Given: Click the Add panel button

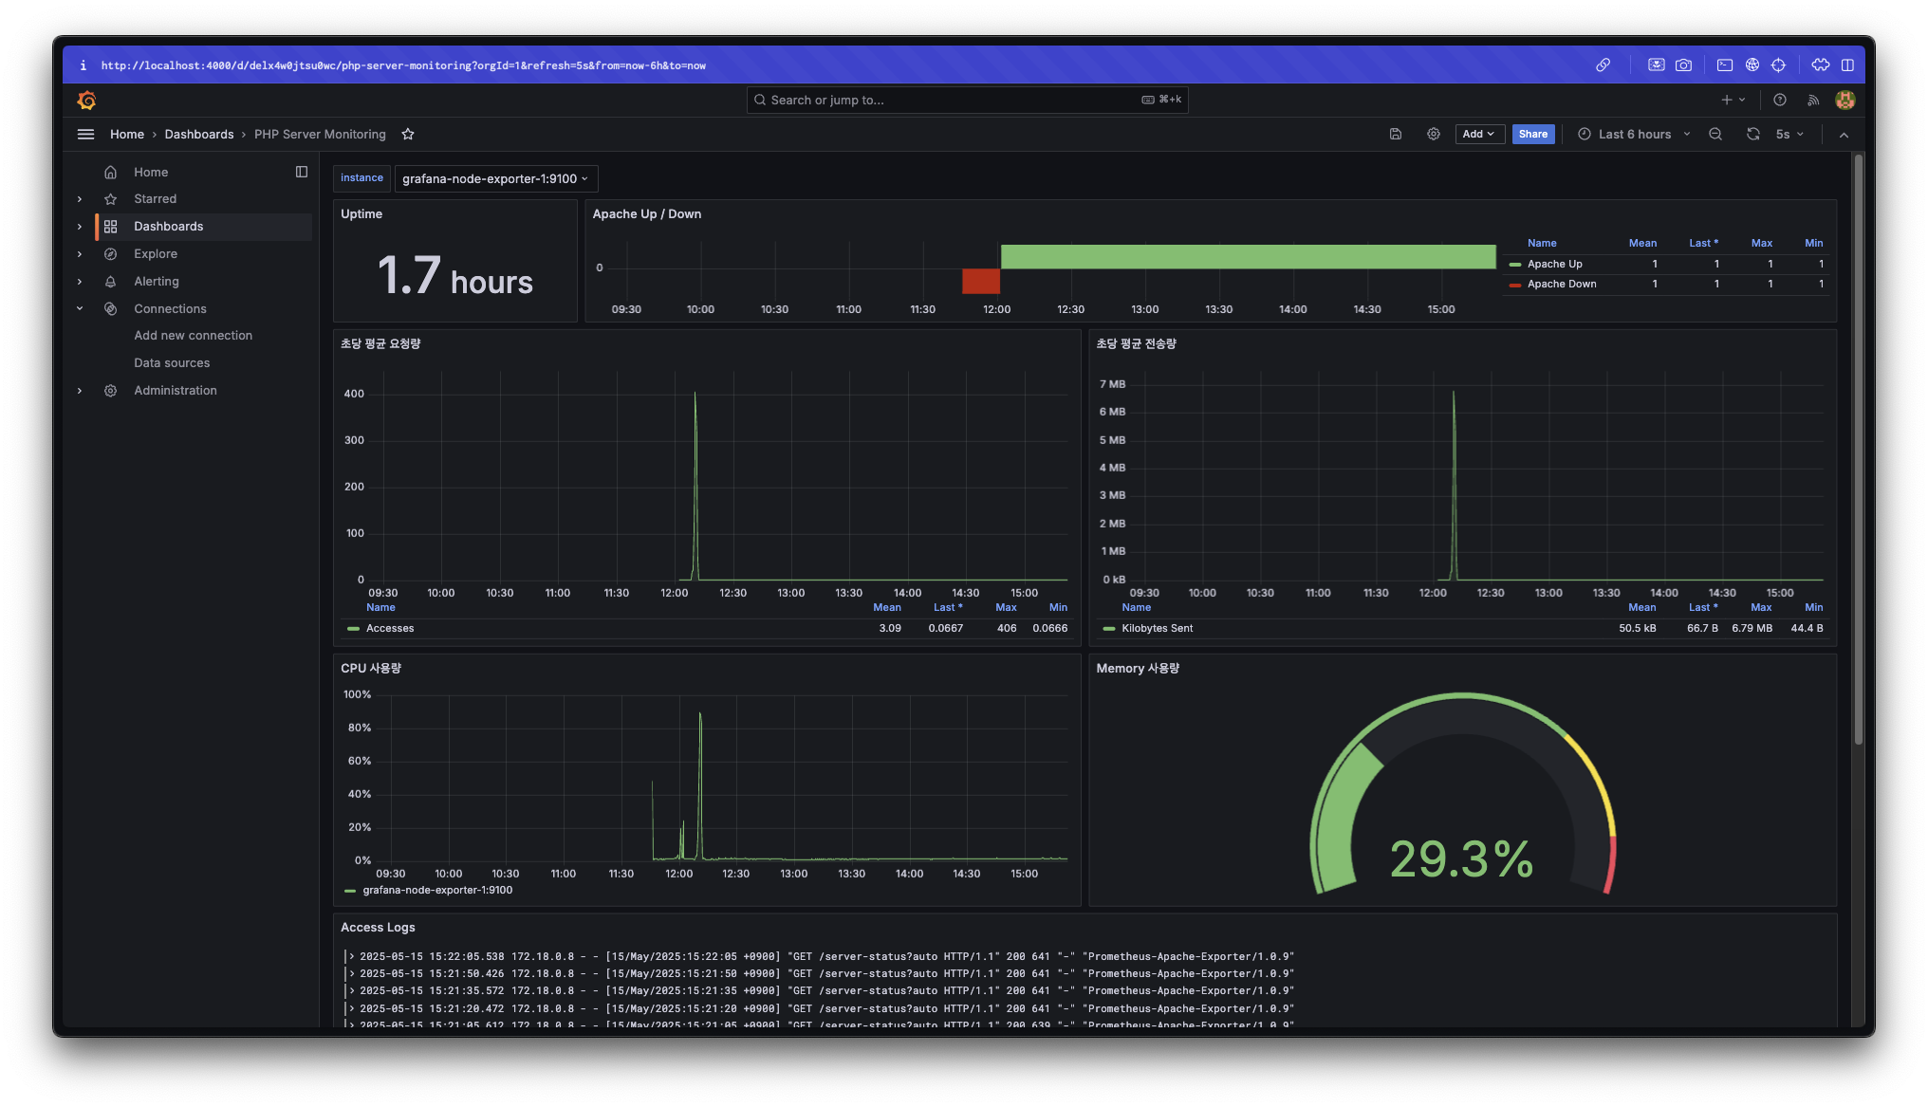Looking at the screenshot, I should 1478,134.
